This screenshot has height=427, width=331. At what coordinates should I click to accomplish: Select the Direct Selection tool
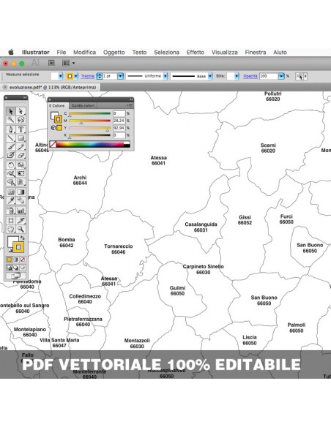click(21, 111)
